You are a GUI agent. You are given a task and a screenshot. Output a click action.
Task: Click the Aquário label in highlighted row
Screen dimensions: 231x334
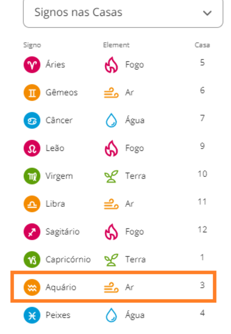coord(61,287)
